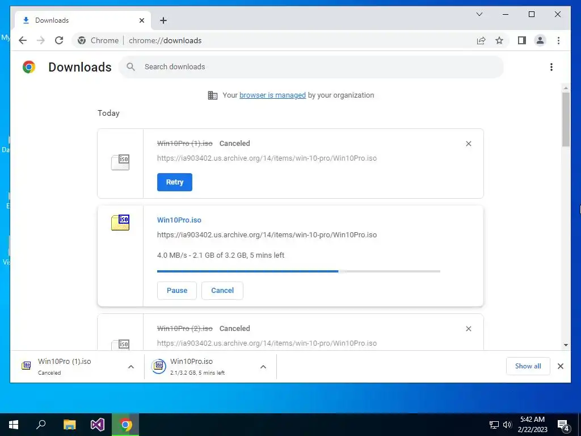The height and width of the screenshot is (436, 581).
Task: Open the Downloads page more actions menu
Action: 551,67
